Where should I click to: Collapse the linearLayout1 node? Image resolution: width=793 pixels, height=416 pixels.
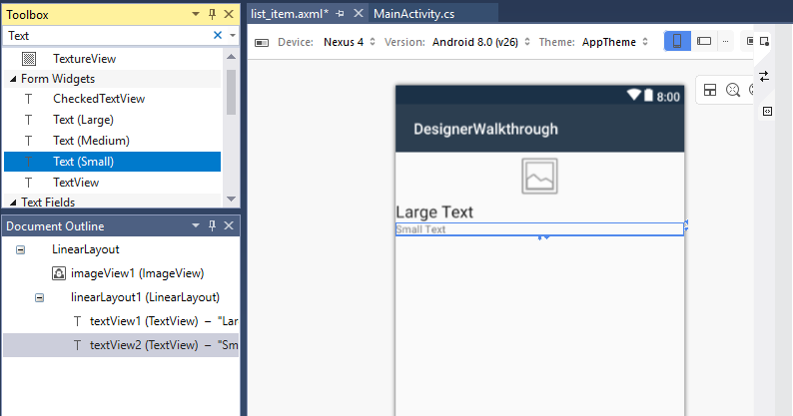(39, 297)
